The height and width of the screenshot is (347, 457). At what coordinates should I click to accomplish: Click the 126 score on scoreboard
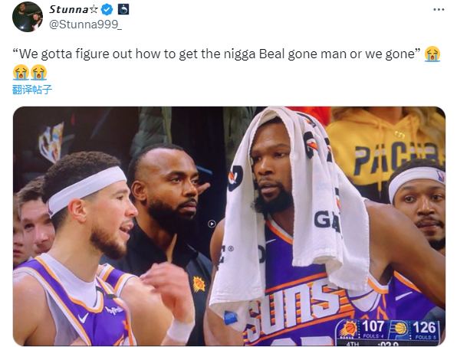click(x=424, y=327)
